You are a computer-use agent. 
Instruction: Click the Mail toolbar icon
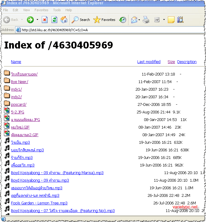[x=134, y=20]
